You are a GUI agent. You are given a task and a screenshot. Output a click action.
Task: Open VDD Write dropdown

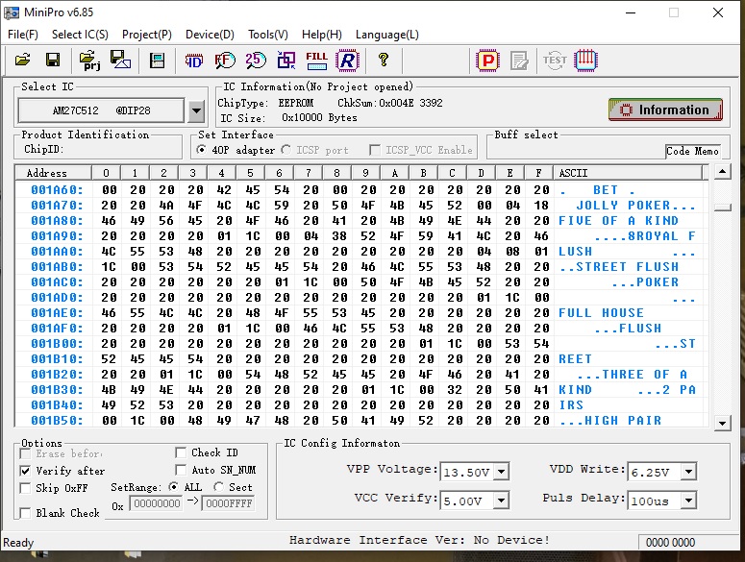[x=688, y=472]
